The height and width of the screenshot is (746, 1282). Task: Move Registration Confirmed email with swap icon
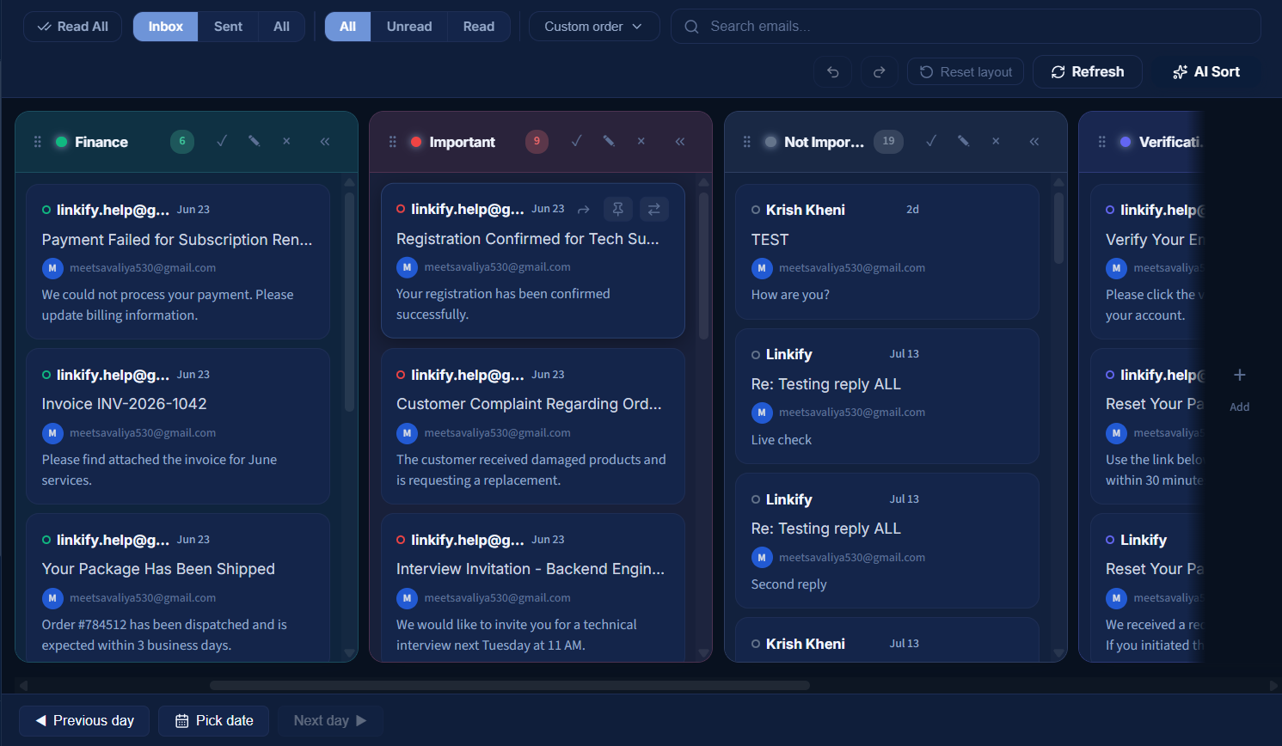coord(653,209)
